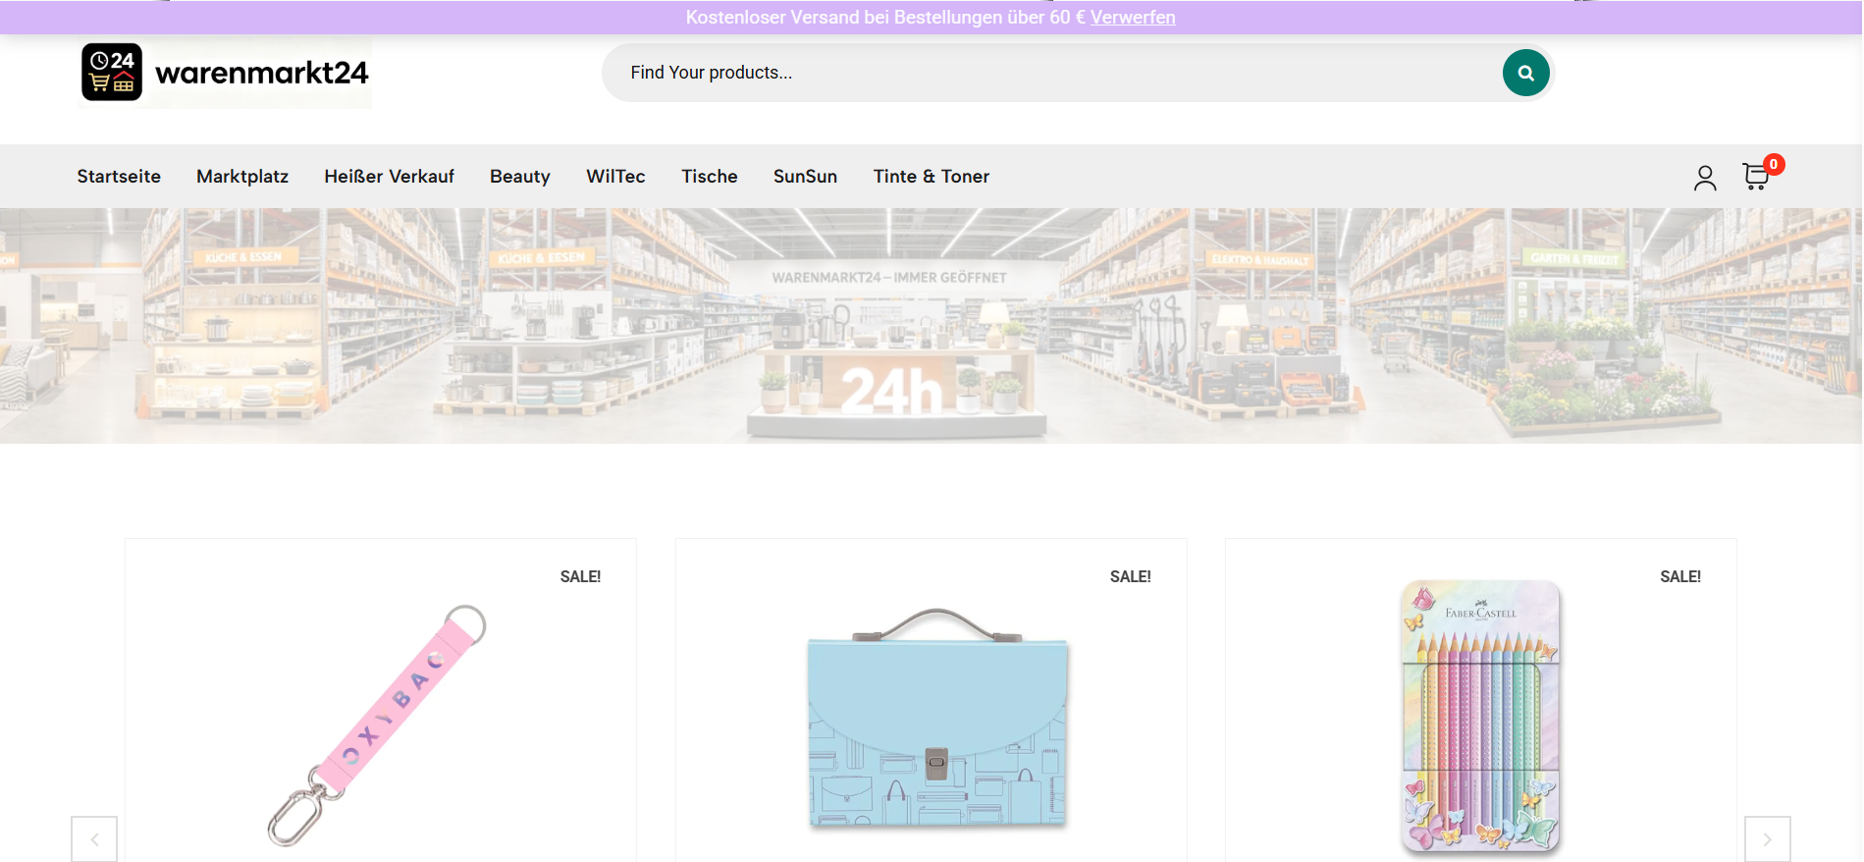Open the Tische category

(x=710, y=177)
